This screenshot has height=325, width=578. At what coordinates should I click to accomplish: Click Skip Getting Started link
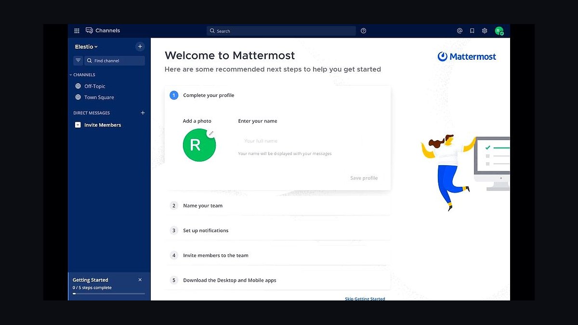(x=365, y=299)
